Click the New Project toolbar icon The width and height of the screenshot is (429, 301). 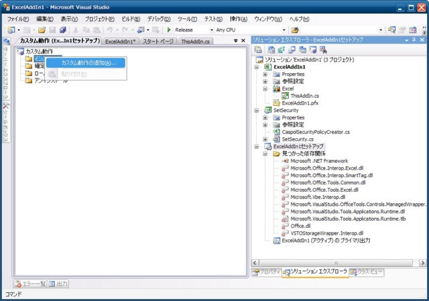[x=11, y=29]
